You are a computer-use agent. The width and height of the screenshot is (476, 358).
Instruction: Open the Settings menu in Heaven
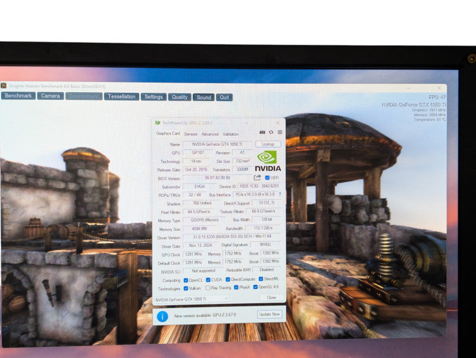pyautogui.click(x=154, y=97)
